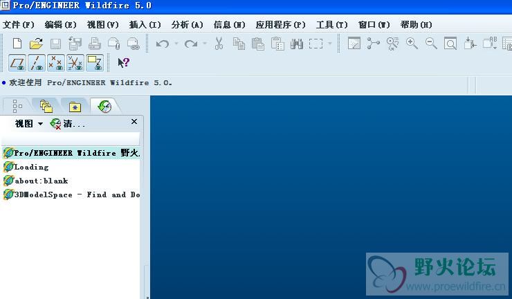Click the Paste clipboard icon
512x299 pixels.
click(x=258, y=44)
